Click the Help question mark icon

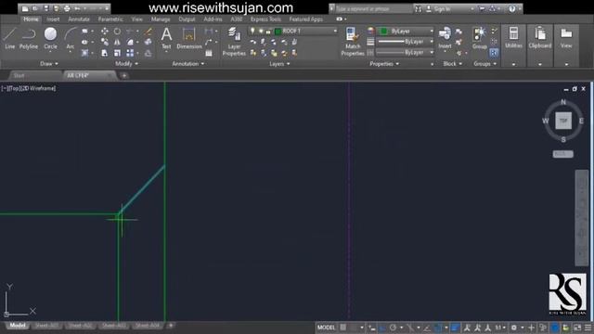click(512, 8)
